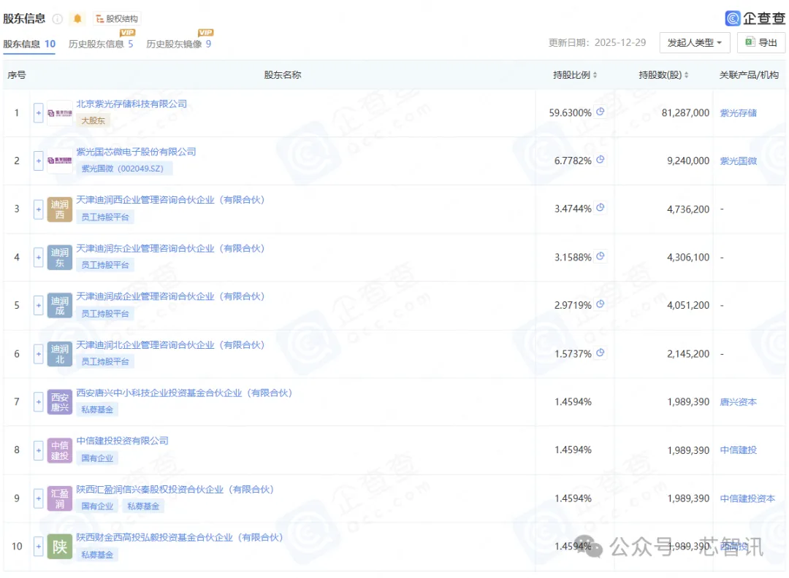Screen dimensions: 789x578
Task: Open 天津迪润东企业管理咨询合伙企业 link
Action: [x=170, y=248]
